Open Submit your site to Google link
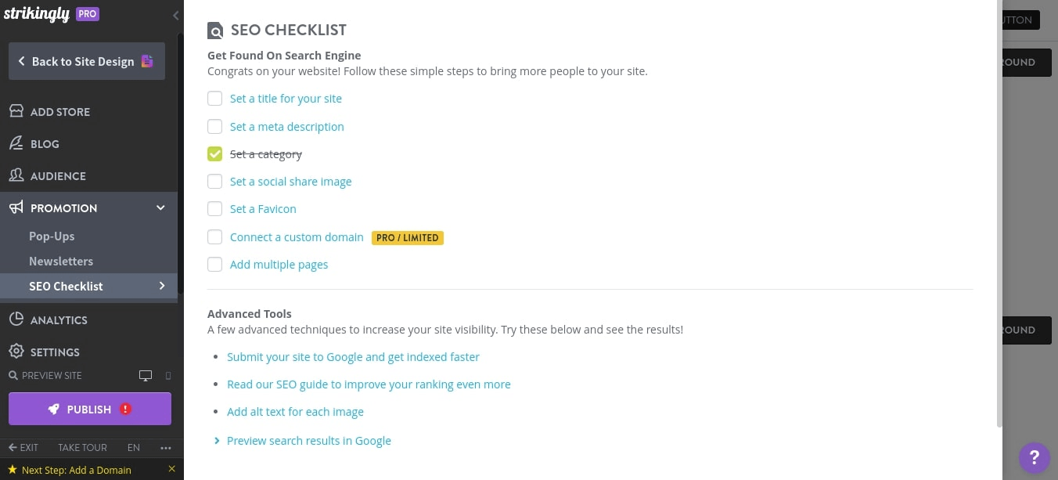This screenshot has height=480, width=1058. pos(353,356)
